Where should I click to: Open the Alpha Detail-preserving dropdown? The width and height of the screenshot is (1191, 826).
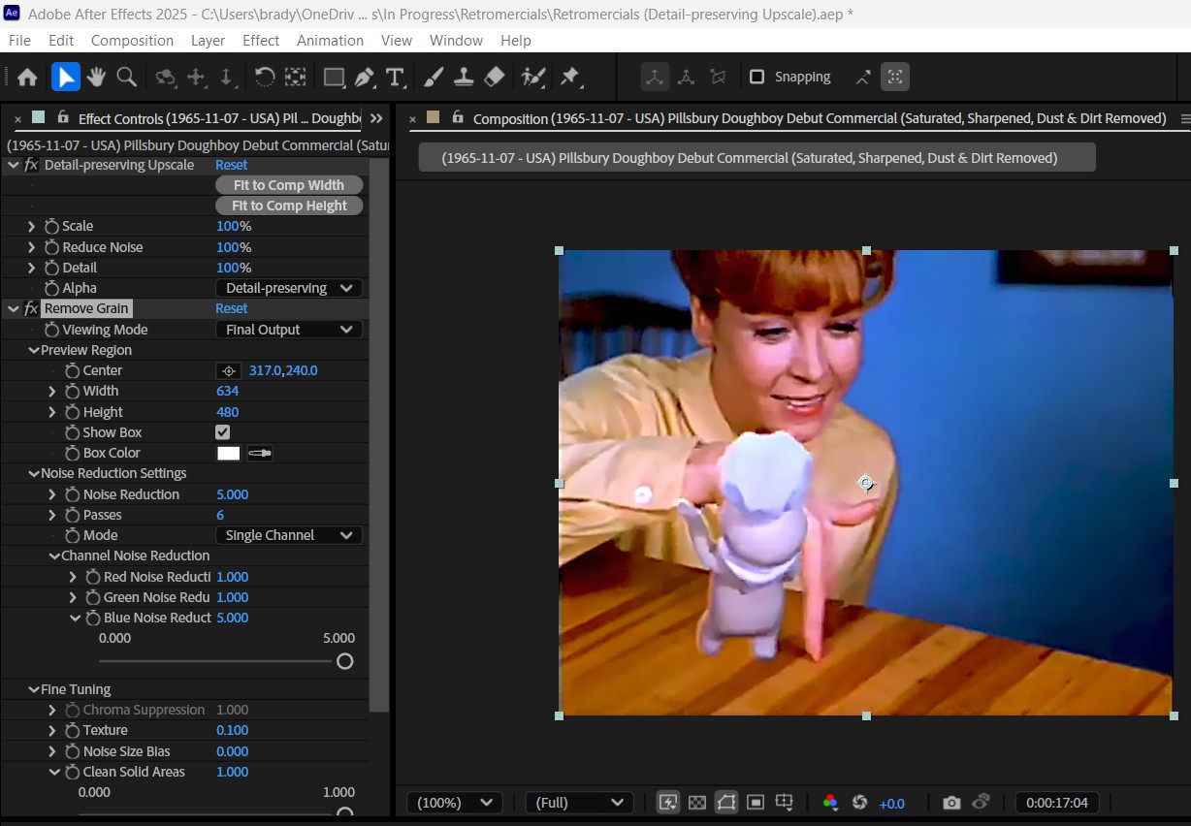click(x=289, y=288)
